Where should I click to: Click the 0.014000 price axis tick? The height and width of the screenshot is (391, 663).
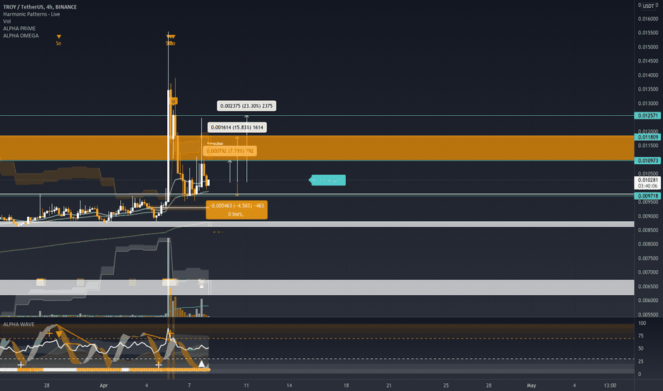[648, 75]
